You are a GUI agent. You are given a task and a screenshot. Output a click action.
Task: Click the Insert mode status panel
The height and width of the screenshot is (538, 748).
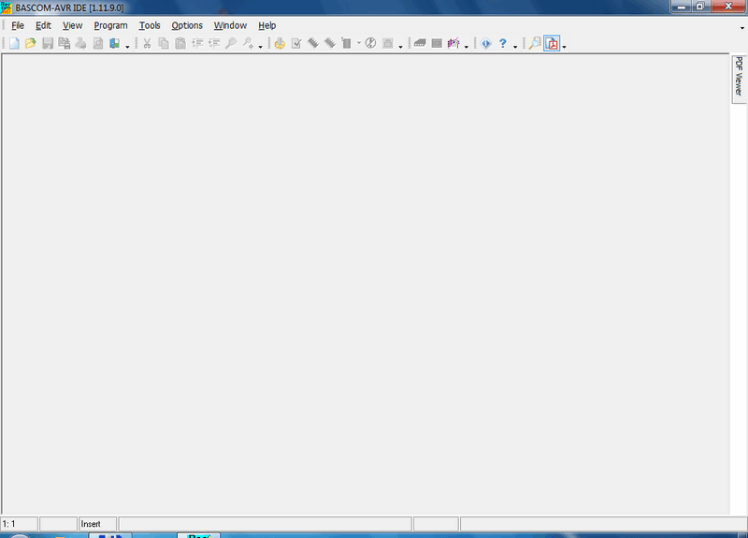click(97, 524)
